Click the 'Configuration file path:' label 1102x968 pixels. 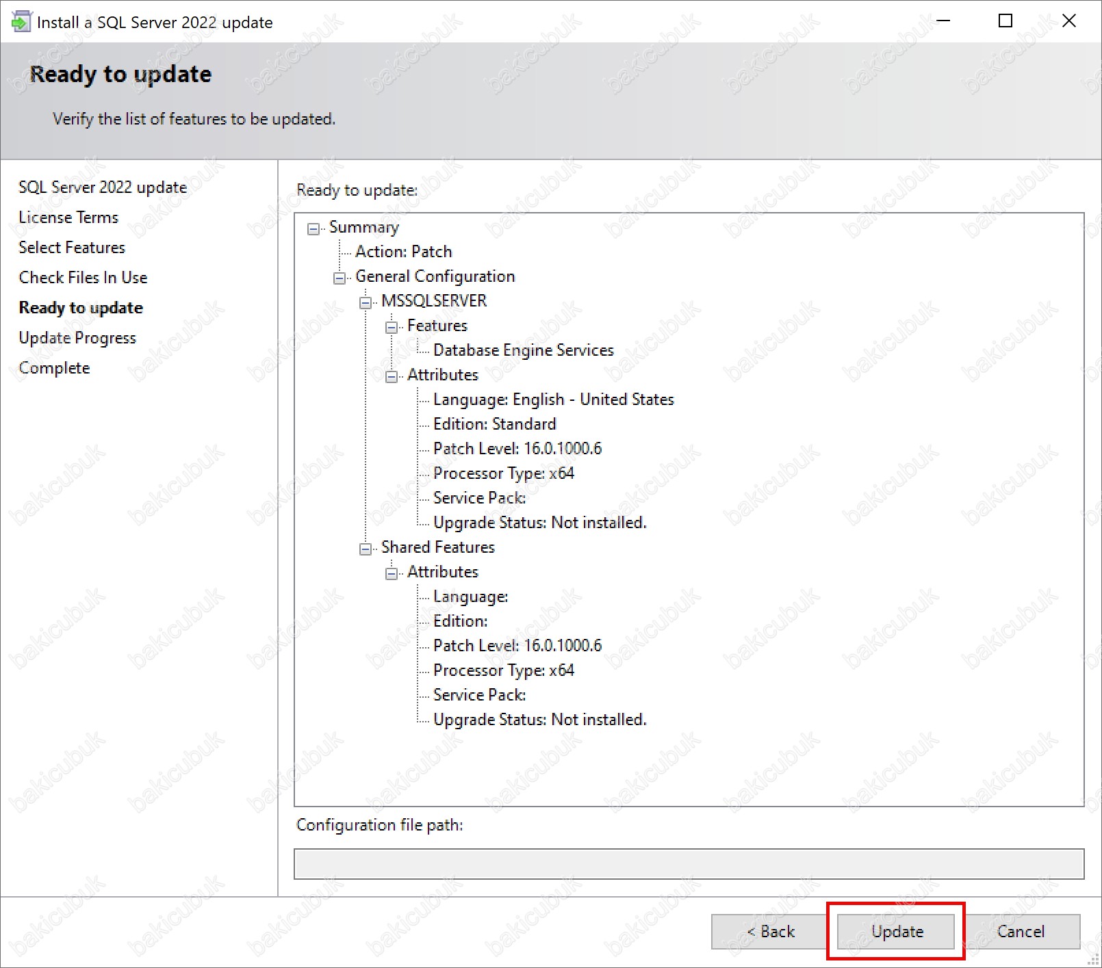pyautogui.click(x=380, y=825)
